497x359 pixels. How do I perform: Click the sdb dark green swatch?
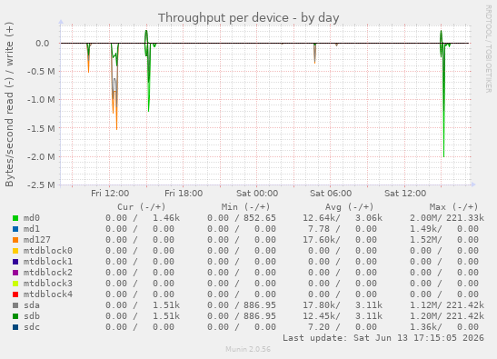pyautogui.click(x=15, y=316)
